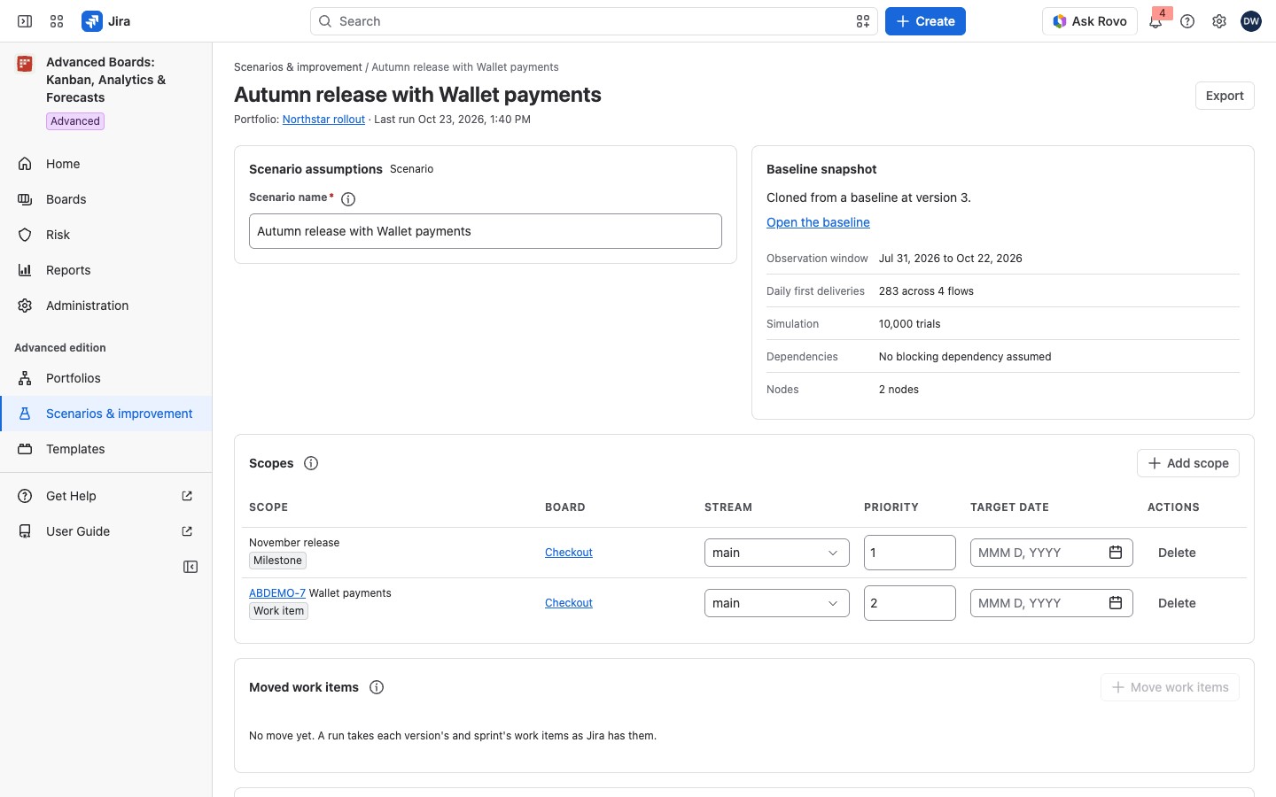Image resolution: width=1276 pixels, height=797 pixels.
Task: Toggle the sidebar collapse icon in top bar
Action: coord(25,21)
